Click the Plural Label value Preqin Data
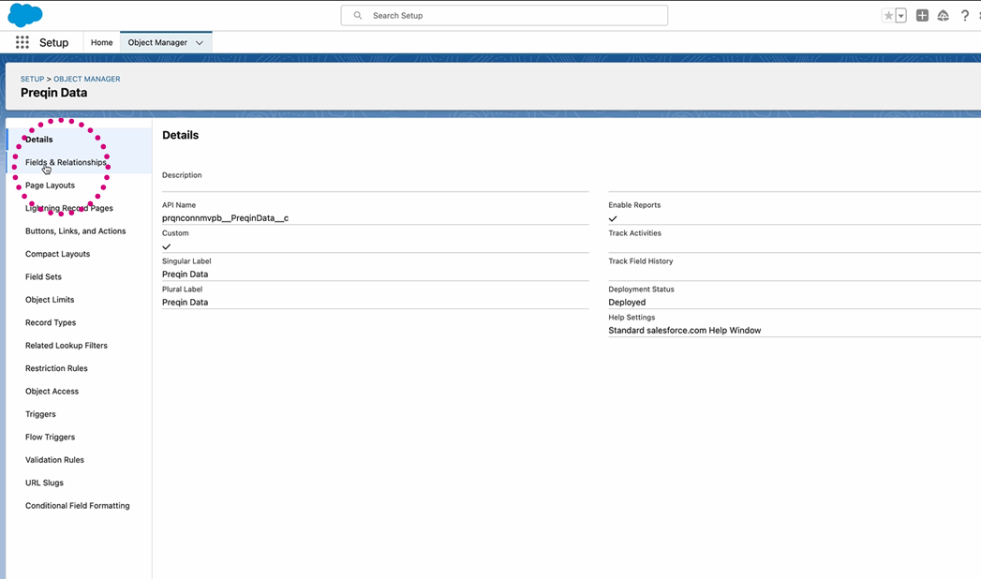The height and width of the screenshot is (579, 981). click(186, 303)
